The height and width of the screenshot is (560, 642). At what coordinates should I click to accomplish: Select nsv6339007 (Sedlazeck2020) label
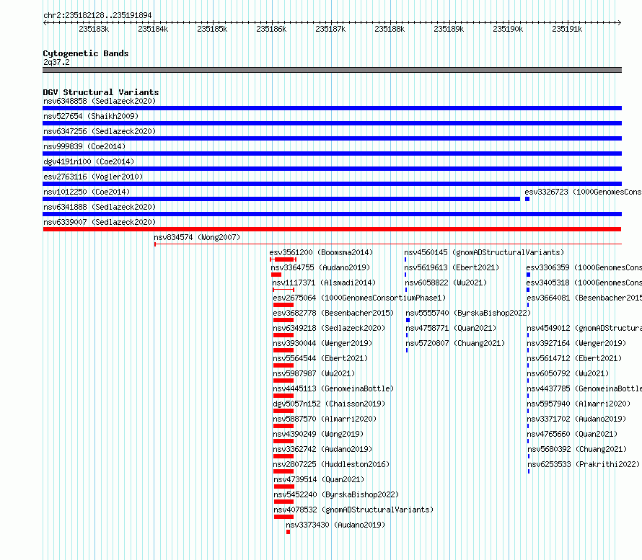tap(100, 222)
